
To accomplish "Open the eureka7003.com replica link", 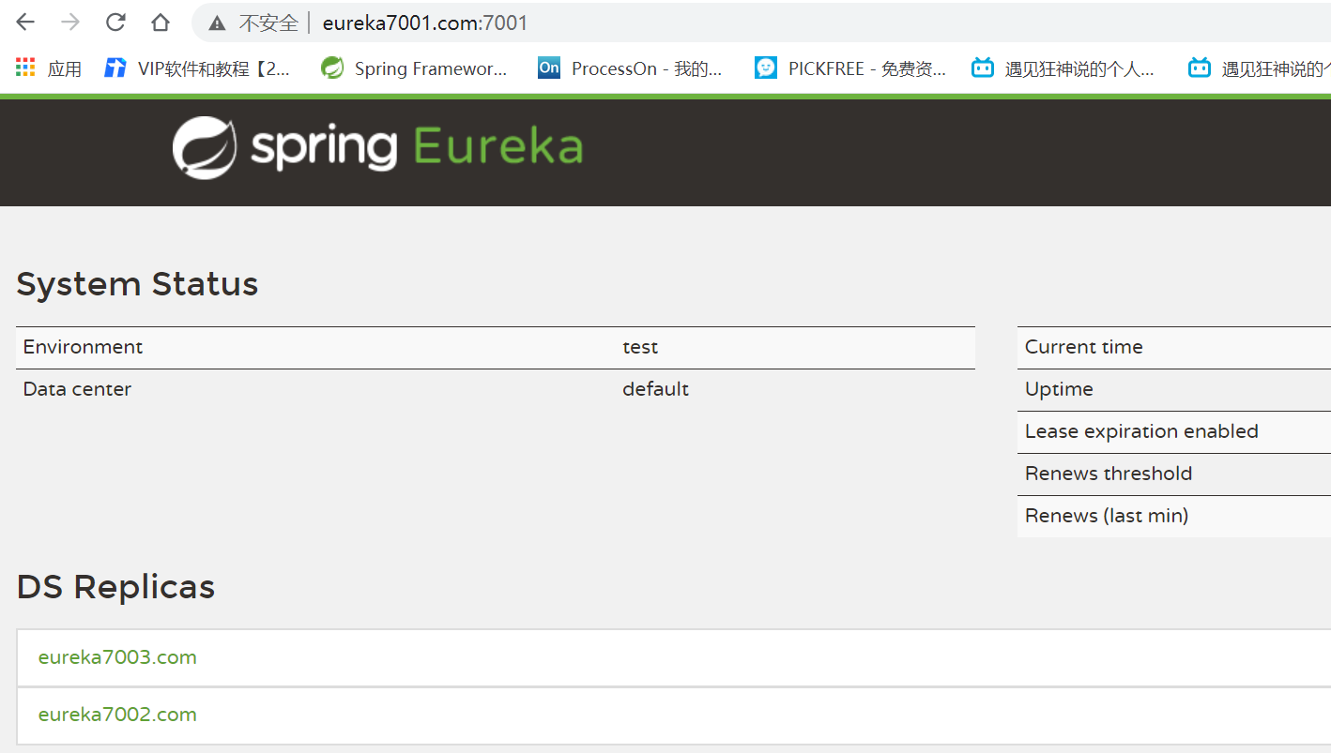I will (117, 657).
